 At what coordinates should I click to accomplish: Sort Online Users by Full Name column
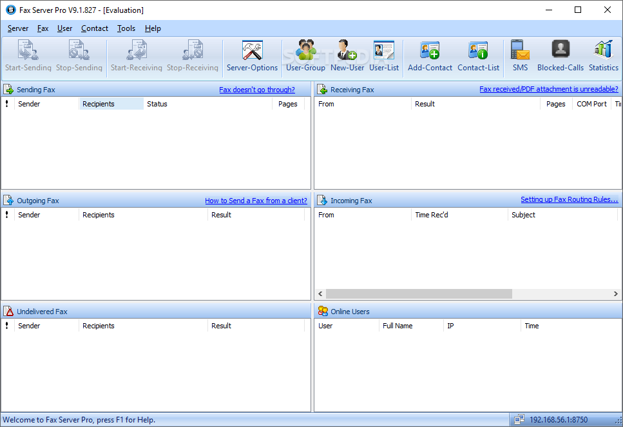tap(411, 326)
